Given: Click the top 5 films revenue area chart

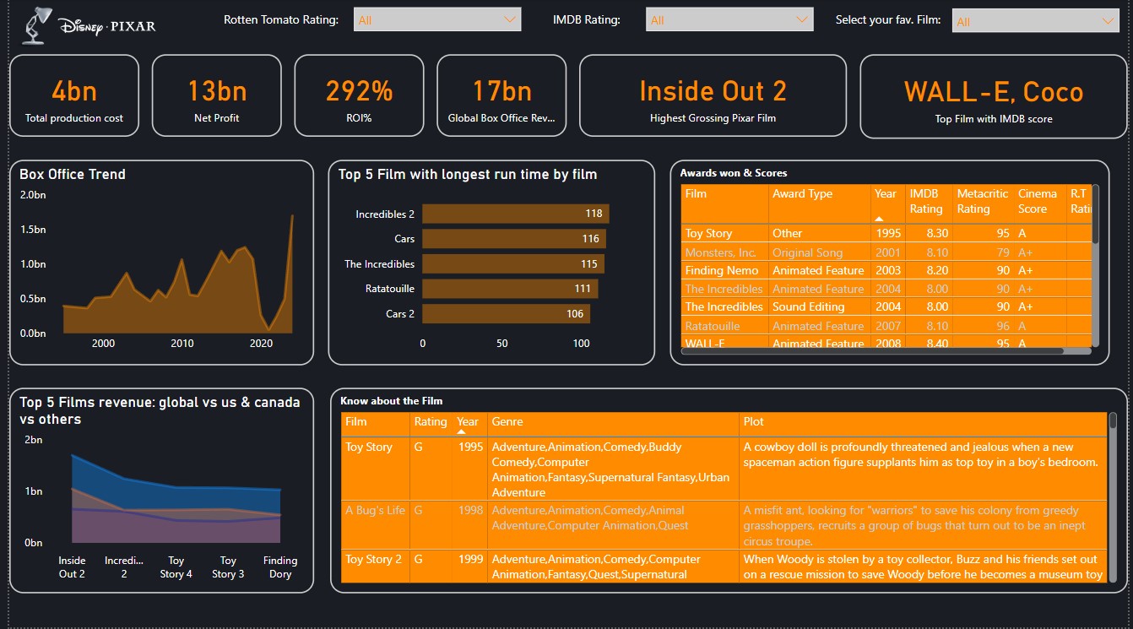Looking at the screenshot, I should [x=176, y=500].
